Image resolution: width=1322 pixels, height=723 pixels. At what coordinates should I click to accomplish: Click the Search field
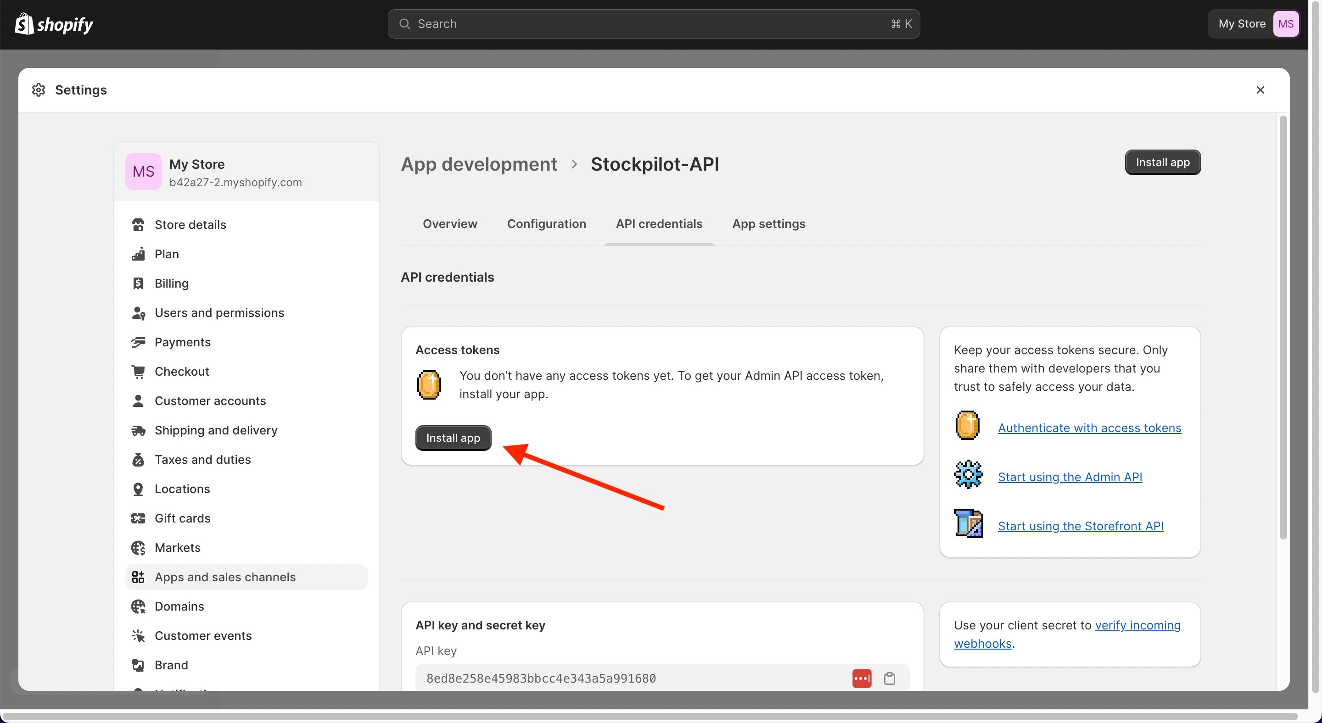click(x=653, y=24)
